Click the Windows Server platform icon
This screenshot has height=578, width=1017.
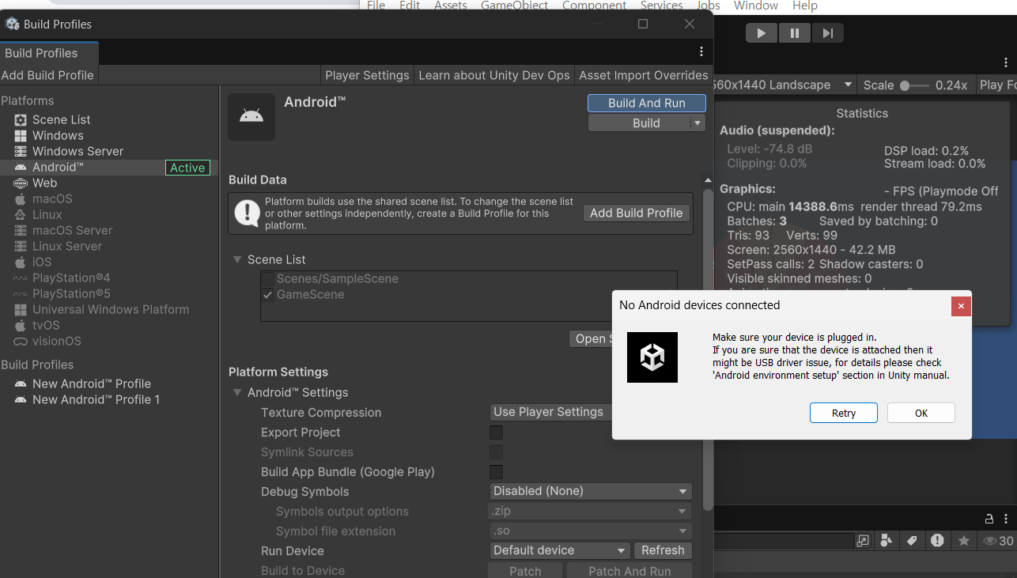20,151
